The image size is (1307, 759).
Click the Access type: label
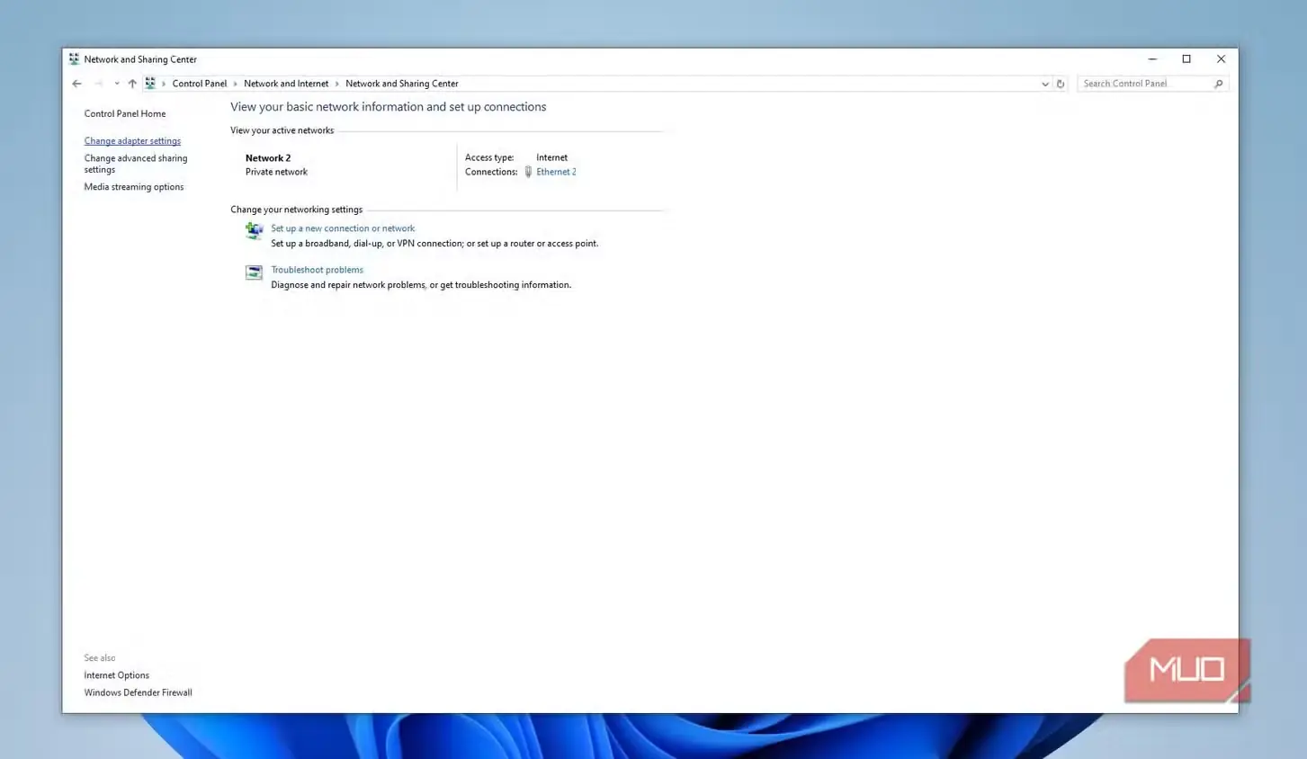pos(489,157)
